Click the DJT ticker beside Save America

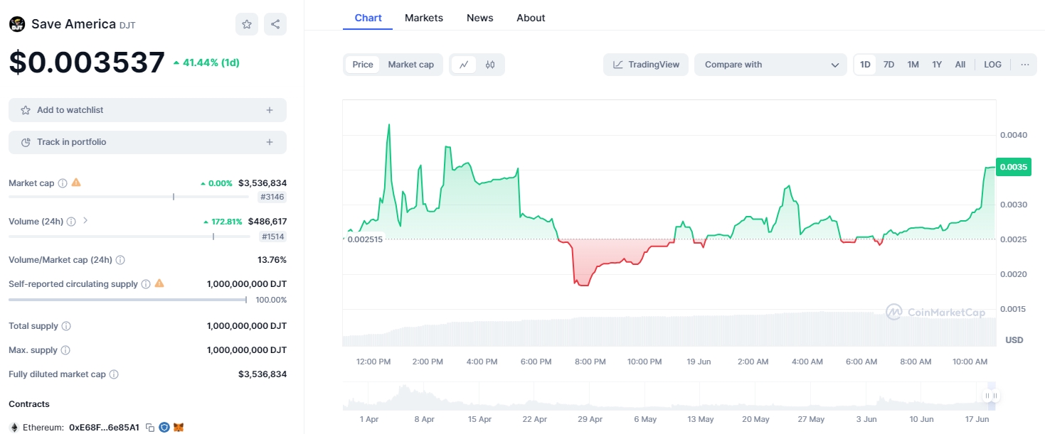coord(127,26)
